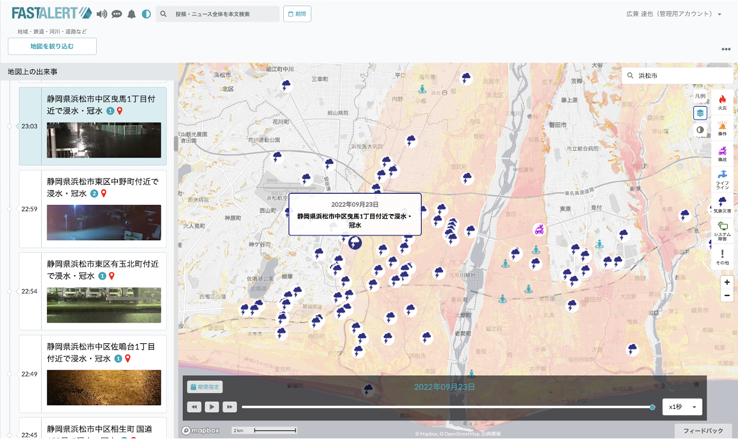Toggle the map layers overlay button

click(700, 113)
